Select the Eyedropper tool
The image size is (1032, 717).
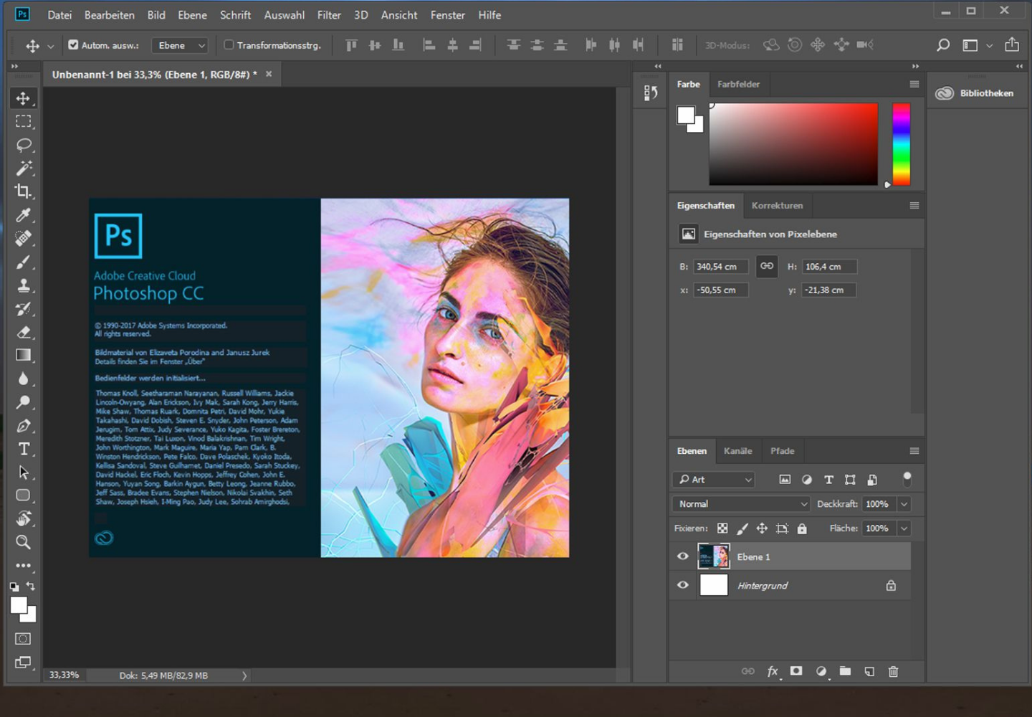[24, 215]
